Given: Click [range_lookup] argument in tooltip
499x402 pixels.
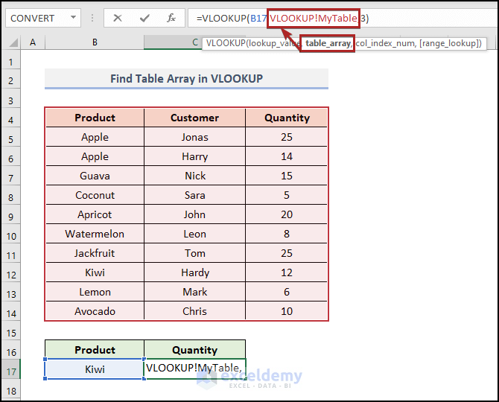Looking at the screenshot, I should coord(450,43).
